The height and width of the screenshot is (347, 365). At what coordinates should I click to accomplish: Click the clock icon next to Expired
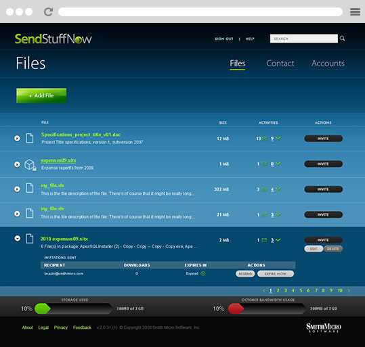pyautogui.click(x=203, y=274)
